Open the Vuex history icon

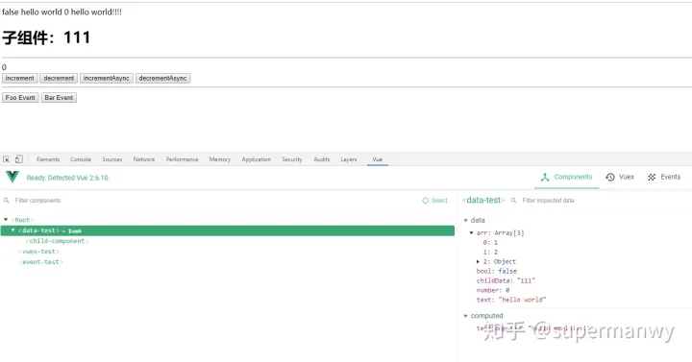610,178
